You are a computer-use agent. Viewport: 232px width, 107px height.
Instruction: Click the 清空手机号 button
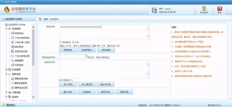tap(105, 85)
